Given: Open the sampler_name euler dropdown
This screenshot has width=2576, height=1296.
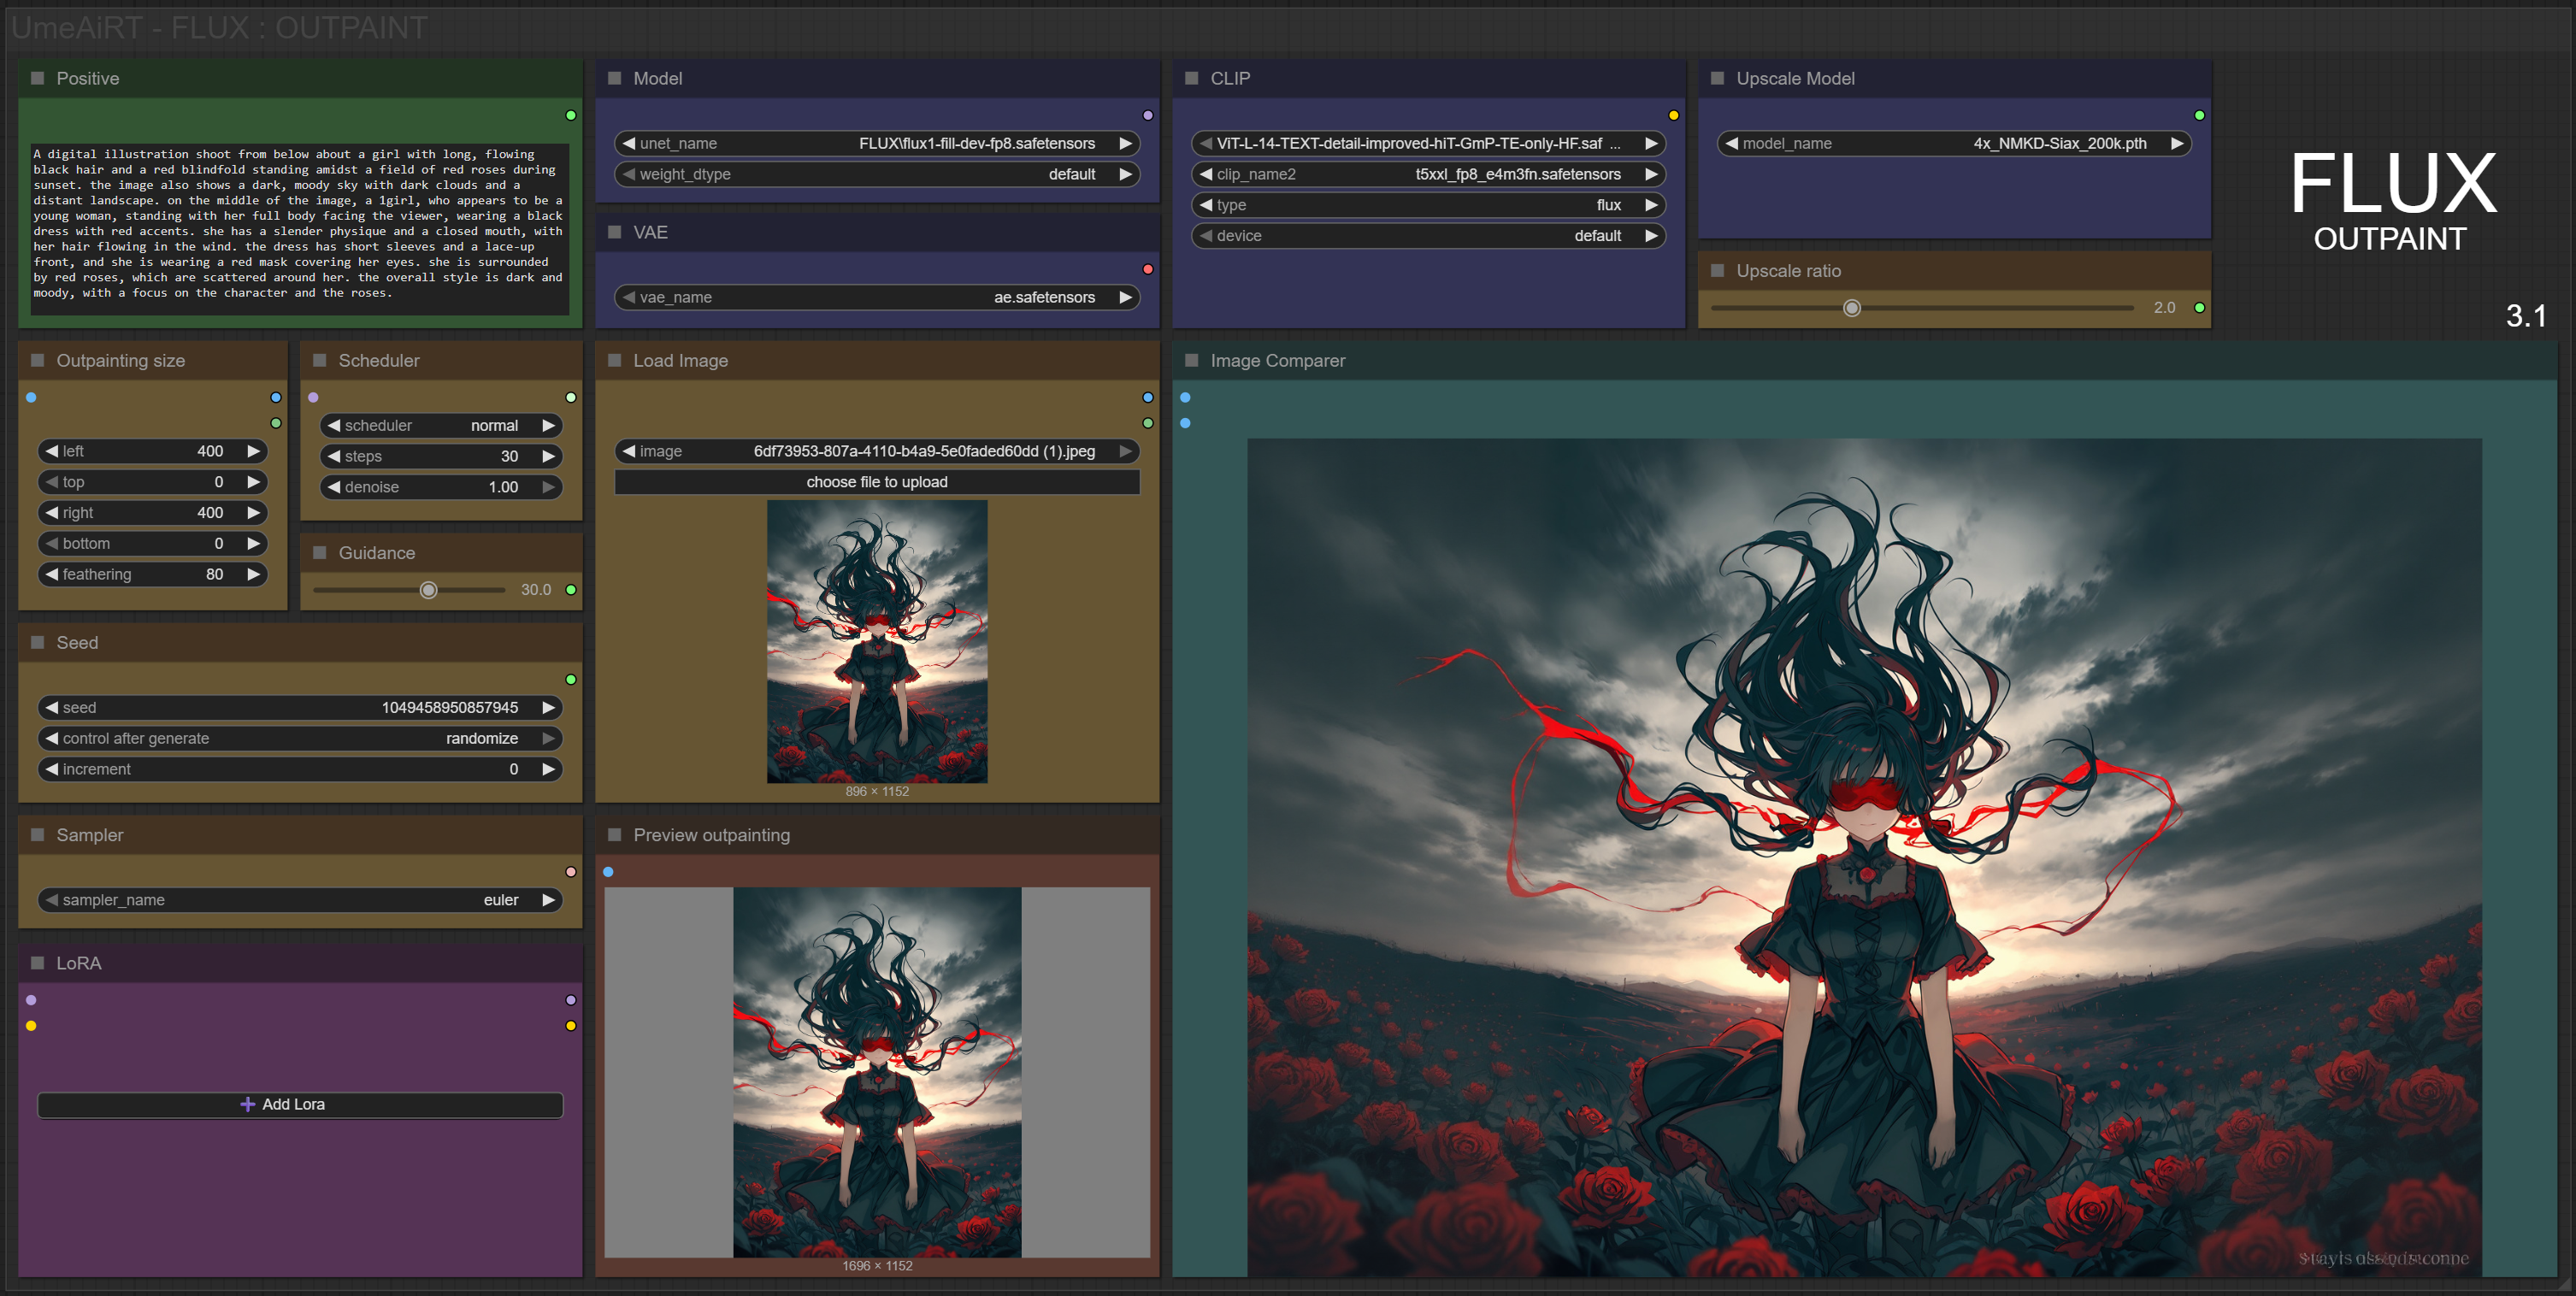Looking at the screenshot, I should [x=300, y=900].
